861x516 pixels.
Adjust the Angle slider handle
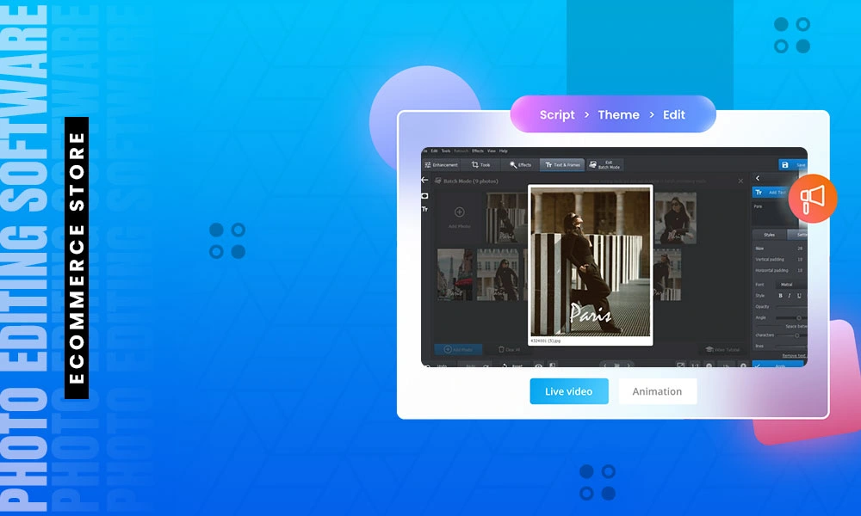pos(799,318)
